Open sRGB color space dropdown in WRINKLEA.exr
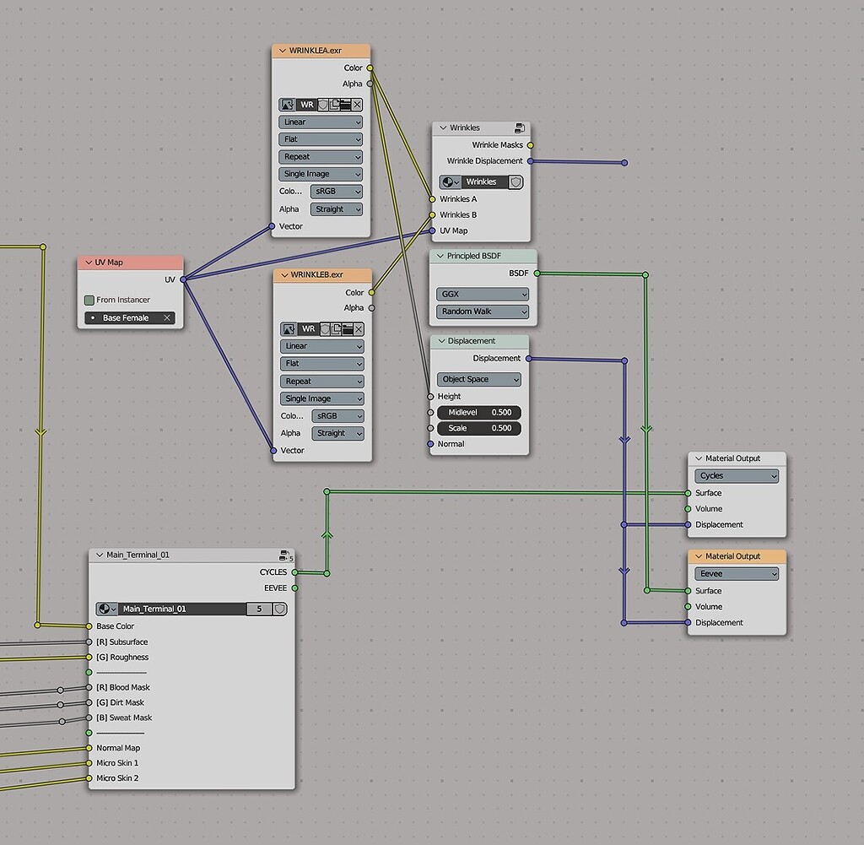 coord(336,192)
